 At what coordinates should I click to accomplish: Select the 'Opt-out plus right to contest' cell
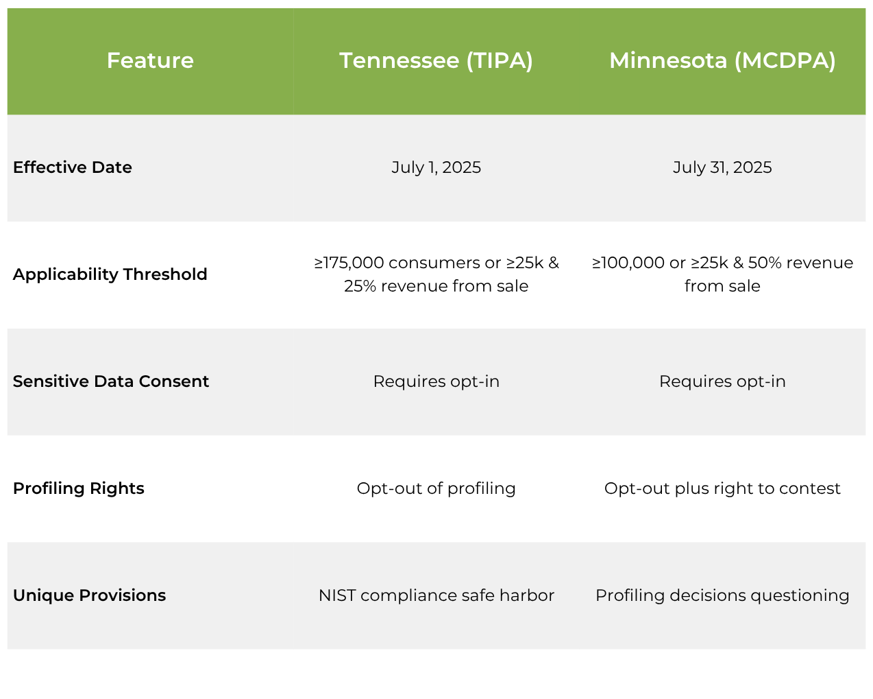tap(722, 488)
